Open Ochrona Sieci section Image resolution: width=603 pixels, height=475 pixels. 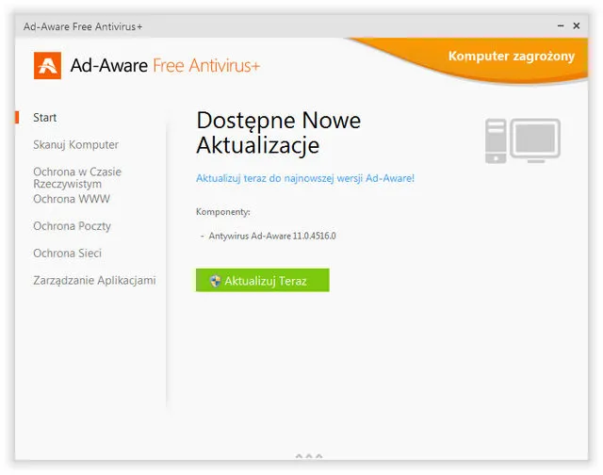click(67, 254)
